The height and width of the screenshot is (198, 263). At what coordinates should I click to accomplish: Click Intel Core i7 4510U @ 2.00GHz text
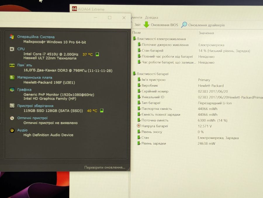51,54
